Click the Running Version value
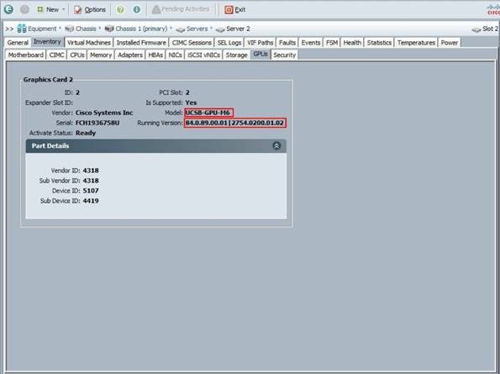Viewport: 500px width, 374px height. tap(234, 123)
